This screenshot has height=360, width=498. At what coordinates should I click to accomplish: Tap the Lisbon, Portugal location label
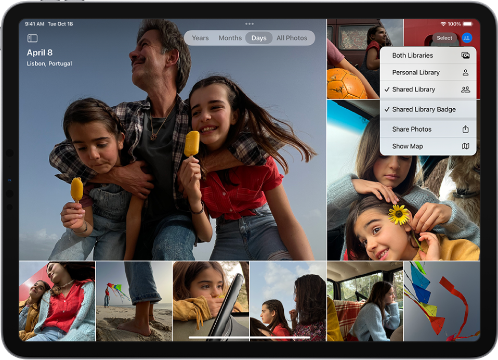tap(49, 63)
